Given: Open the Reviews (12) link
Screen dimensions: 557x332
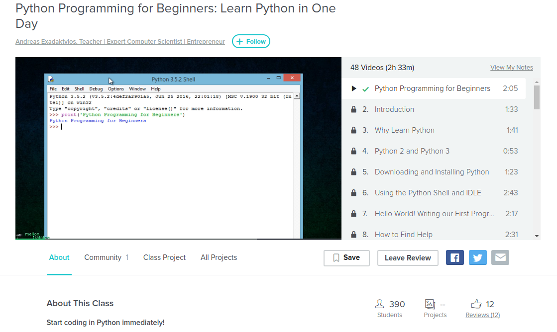Looking at the screenshot, I should coord(482,315).
